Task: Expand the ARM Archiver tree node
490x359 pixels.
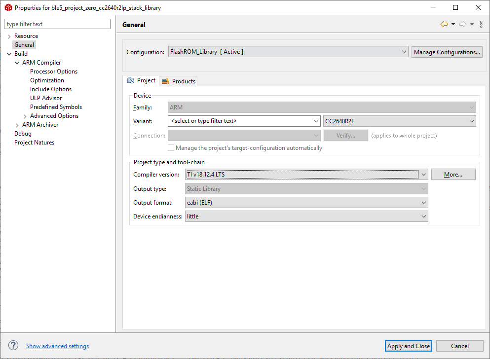Action: 17,125
